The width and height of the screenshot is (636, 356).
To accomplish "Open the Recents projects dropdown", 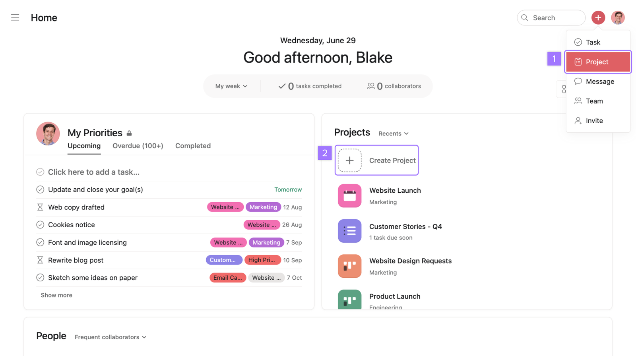I will 393,133.
